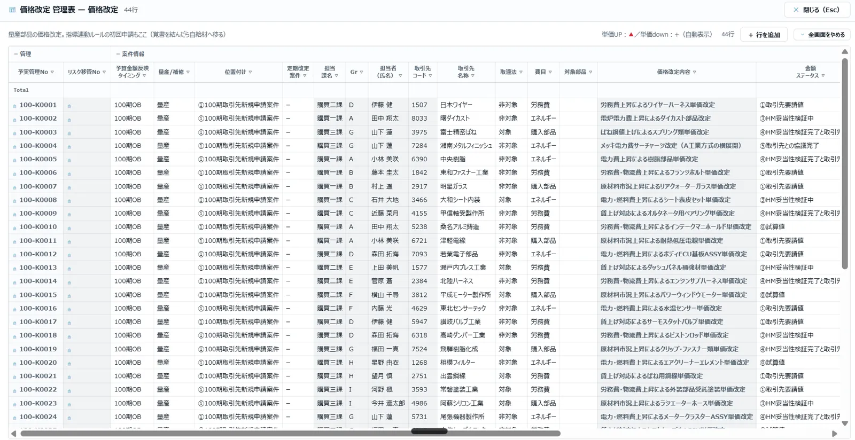The image size is (855, 440).
Task: Click the 行を追加 button
Action: pos(764,35)
